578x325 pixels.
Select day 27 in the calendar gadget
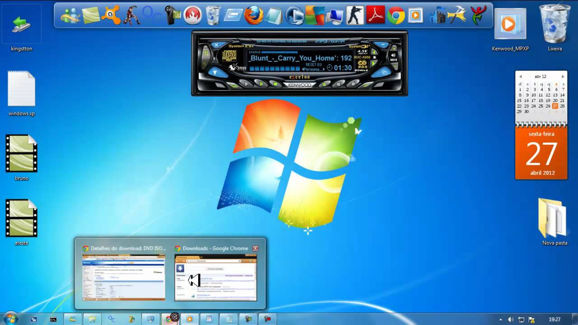555,106
